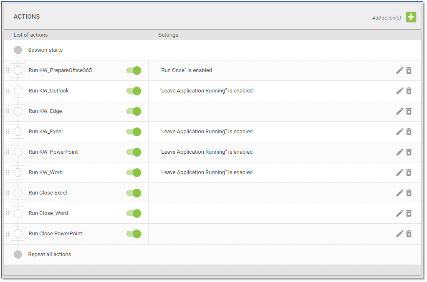
Task: Click the Session starts label
Action: [45, 50]
